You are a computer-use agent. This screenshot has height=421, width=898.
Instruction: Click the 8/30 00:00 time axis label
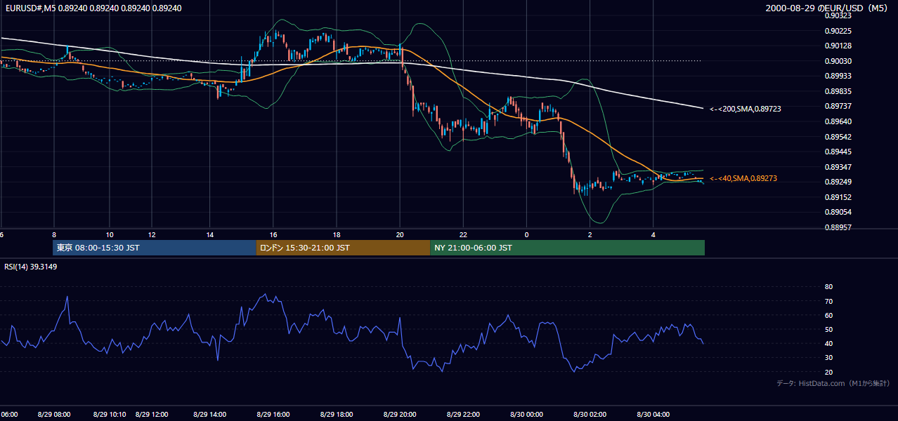[526, 415]
